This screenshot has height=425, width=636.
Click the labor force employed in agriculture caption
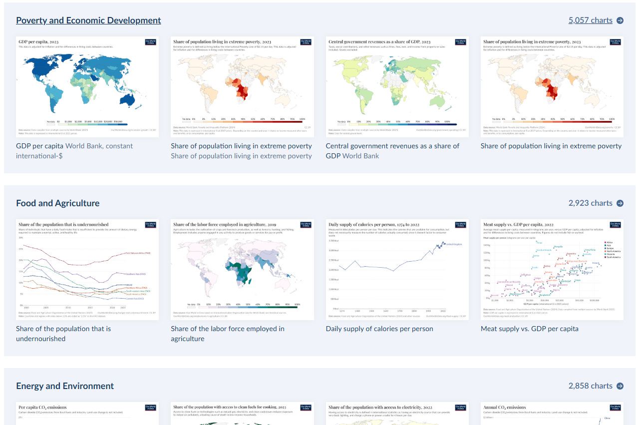(x=228, y=334)
